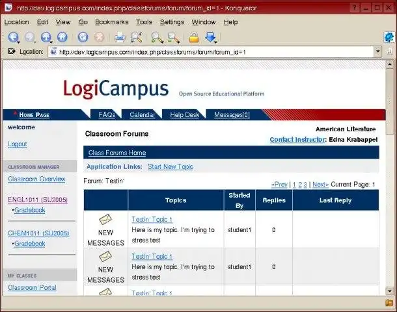Select the Home Page tab

[34, 115]
